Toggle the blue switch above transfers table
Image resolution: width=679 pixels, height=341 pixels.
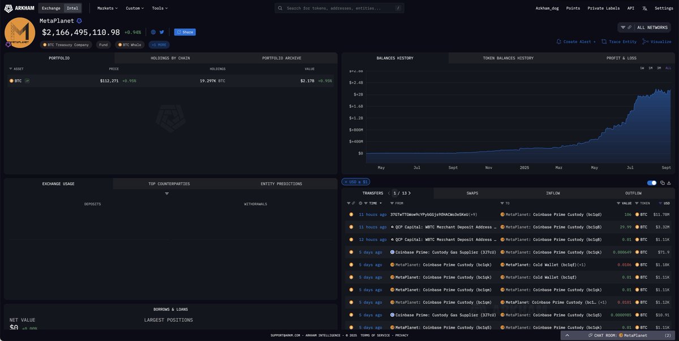[x=652, y=182]
